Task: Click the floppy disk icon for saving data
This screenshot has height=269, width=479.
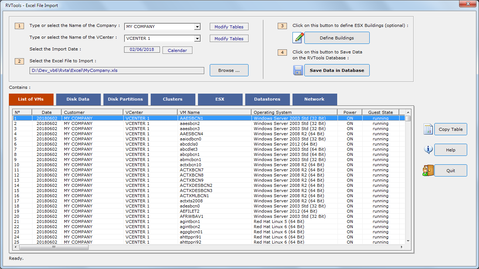Action: (298, 70)
